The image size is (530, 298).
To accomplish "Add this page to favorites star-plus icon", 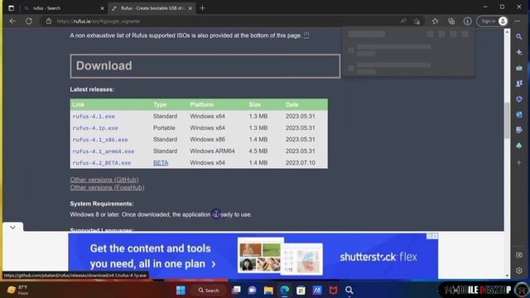I will point(417,22).
